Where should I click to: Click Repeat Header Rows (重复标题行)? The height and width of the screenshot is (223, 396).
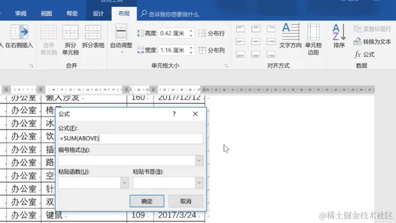[x=372, y=29]
